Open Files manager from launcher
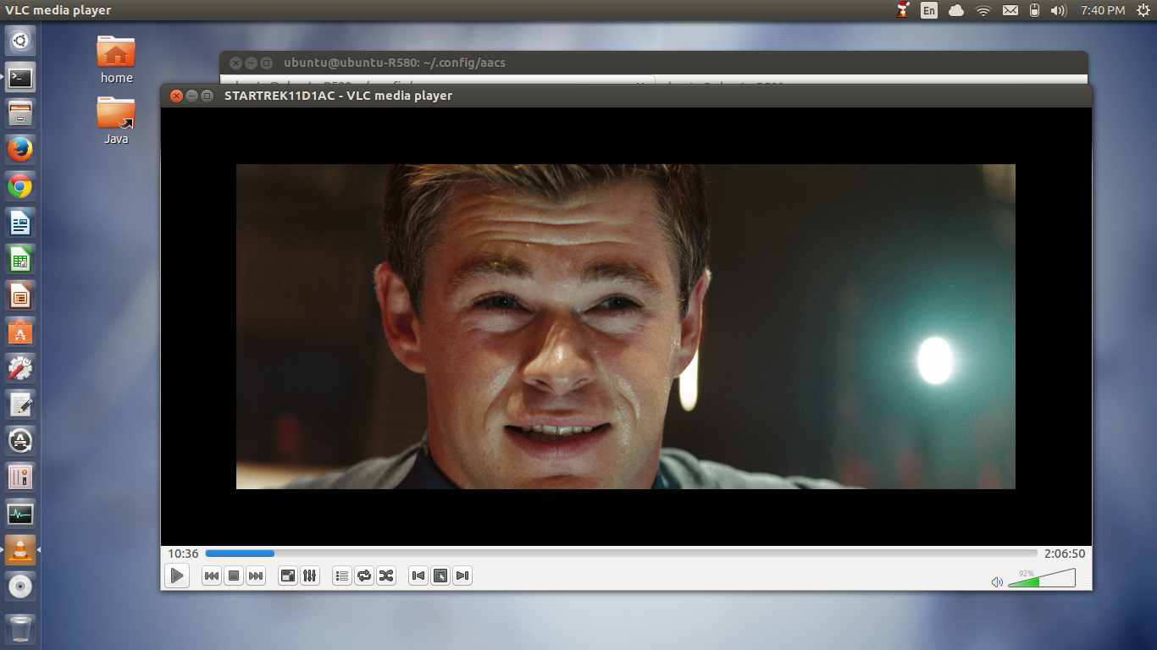This screenshot has width=1157, height=650. coord(20,113)
